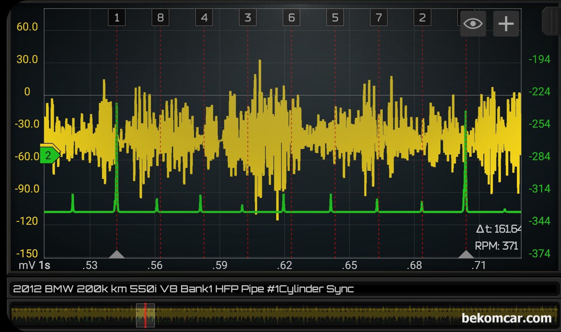Click cylinder marker 1 label
The image size is (561, 332).
[117, 18]
